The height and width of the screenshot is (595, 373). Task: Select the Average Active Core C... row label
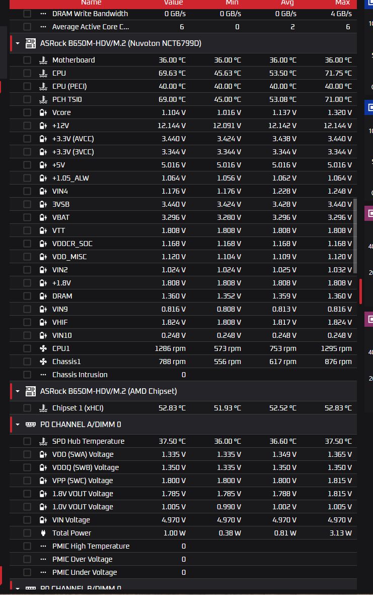pos(91,27)
